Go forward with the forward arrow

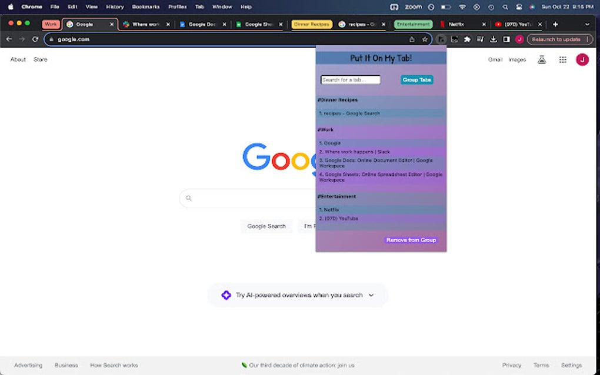tap(22, 39)
